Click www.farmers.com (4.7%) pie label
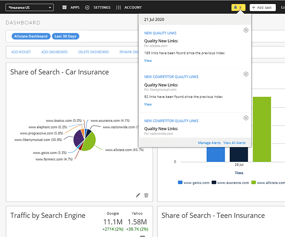 click(54, 159)
